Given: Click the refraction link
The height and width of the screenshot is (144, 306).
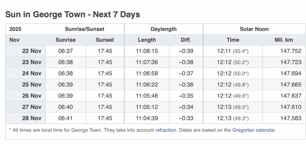Looking at the screenshot, I should 166,130.
